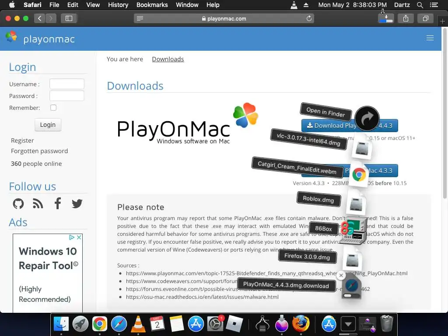Toggle the Safari sidebar icon
Image resolution: width=448 pixels, height=336 pixels.
[69, 18]
